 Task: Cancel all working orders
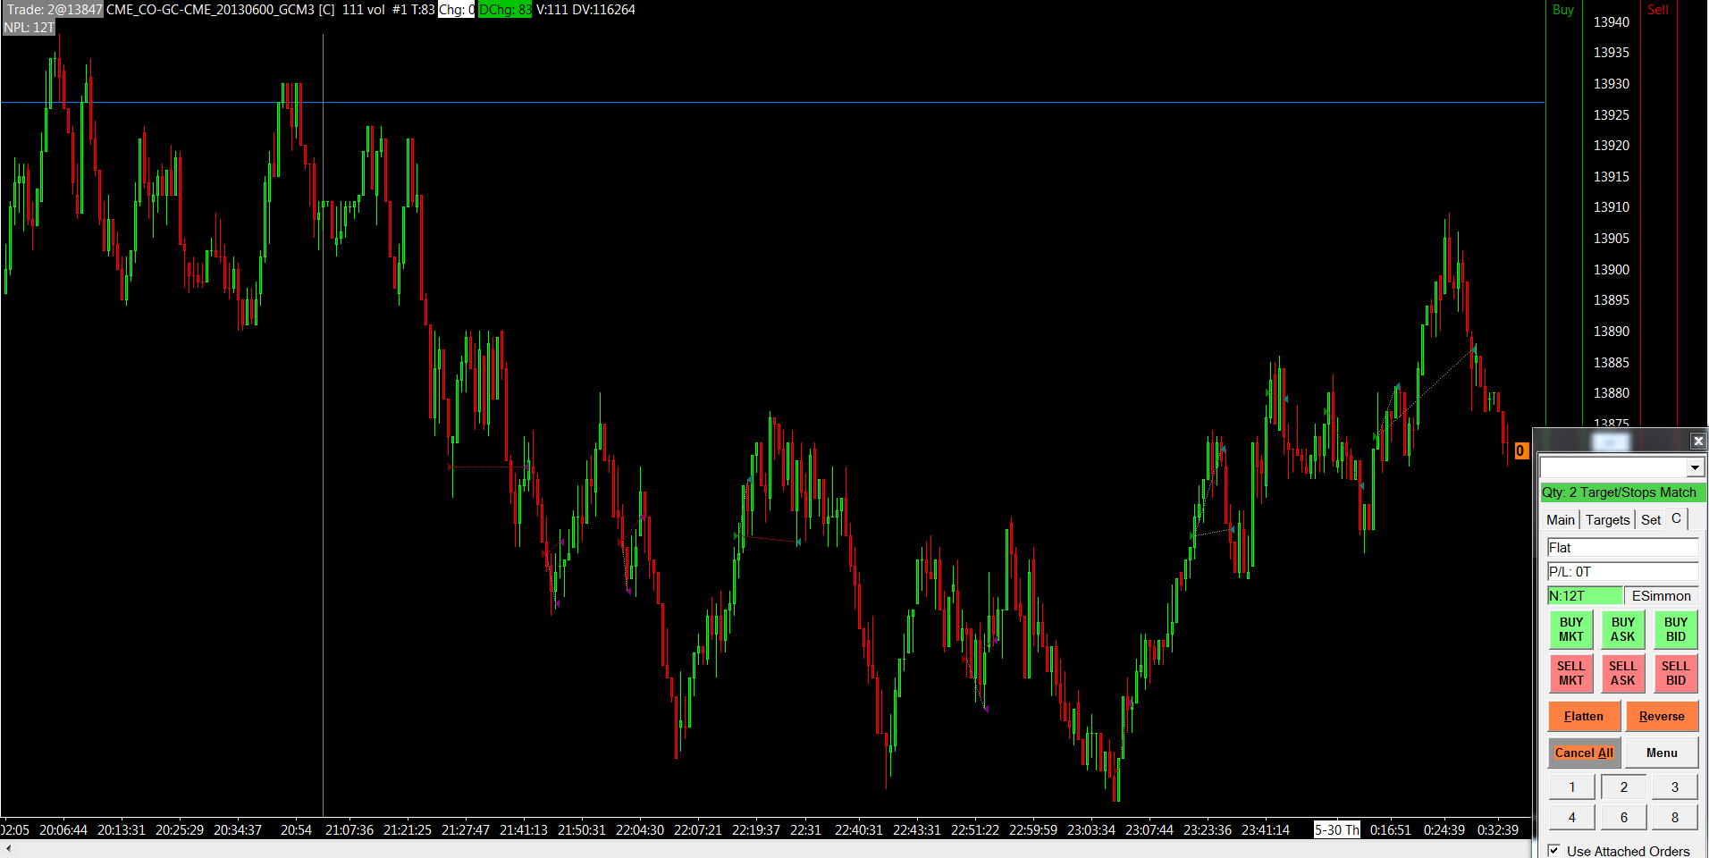pyautogui.click(x=1583, y=753)
